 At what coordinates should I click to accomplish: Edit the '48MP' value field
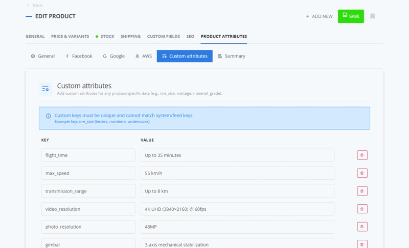click(237, 227)
